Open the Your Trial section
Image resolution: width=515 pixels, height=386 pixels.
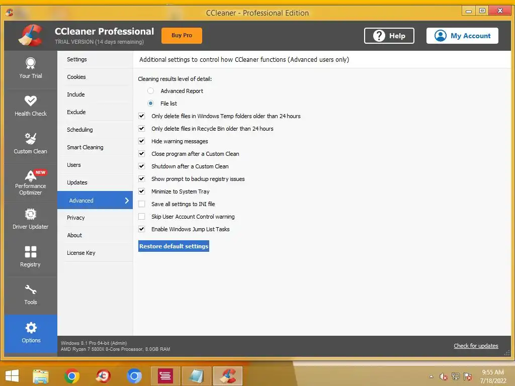pos(31,69)
